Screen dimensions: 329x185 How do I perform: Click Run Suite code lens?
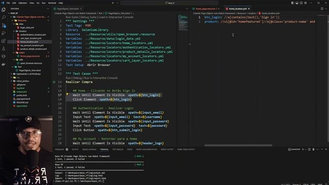[x=72, y=17]
